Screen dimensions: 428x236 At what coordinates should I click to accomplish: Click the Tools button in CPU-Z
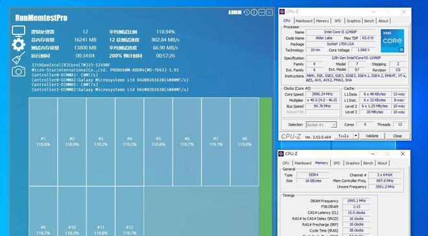tap(344, 136)
